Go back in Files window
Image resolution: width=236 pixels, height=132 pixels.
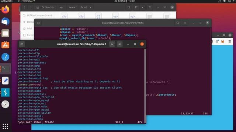(25, 7)
